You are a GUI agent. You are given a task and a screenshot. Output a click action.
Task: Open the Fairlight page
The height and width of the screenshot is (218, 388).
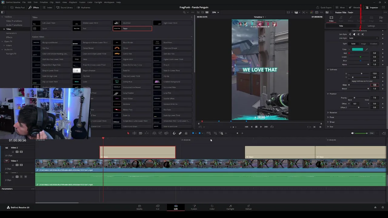pos(230,207)
